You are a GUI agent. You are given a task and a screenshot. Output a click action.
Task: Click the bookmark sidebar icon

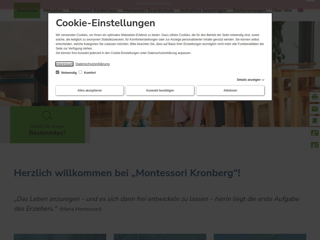[x=314, y=121]
